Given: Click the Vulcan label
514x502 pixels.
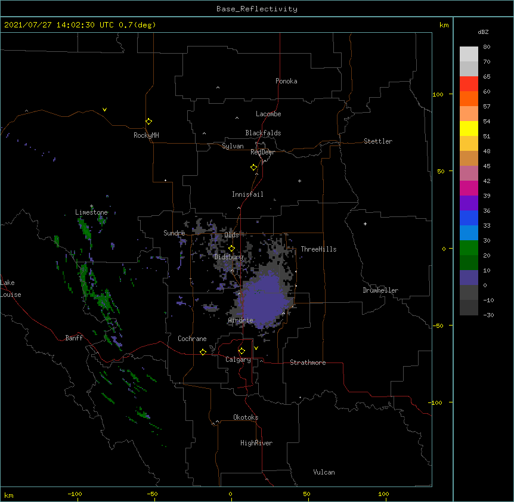Looking at the screenshot, I should click(x=324, y=472).
